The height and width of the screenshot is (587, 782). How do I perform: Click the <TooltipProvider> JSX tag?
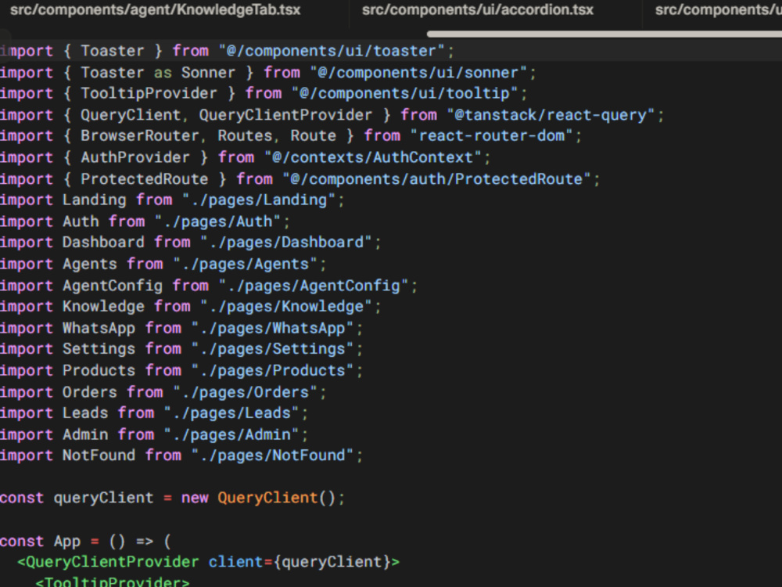point(112,582)
